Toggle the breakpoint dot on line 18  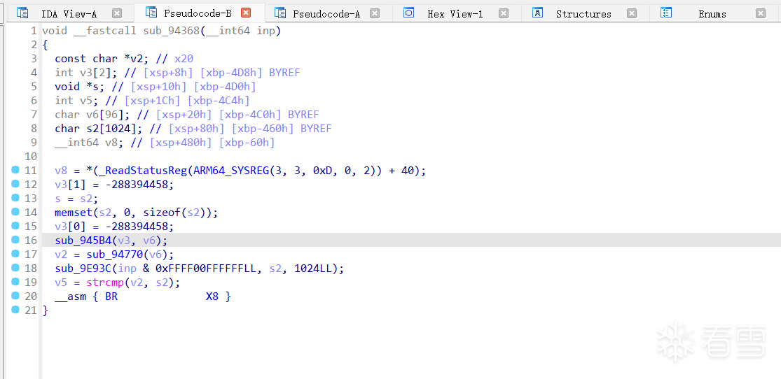[15, 268]
